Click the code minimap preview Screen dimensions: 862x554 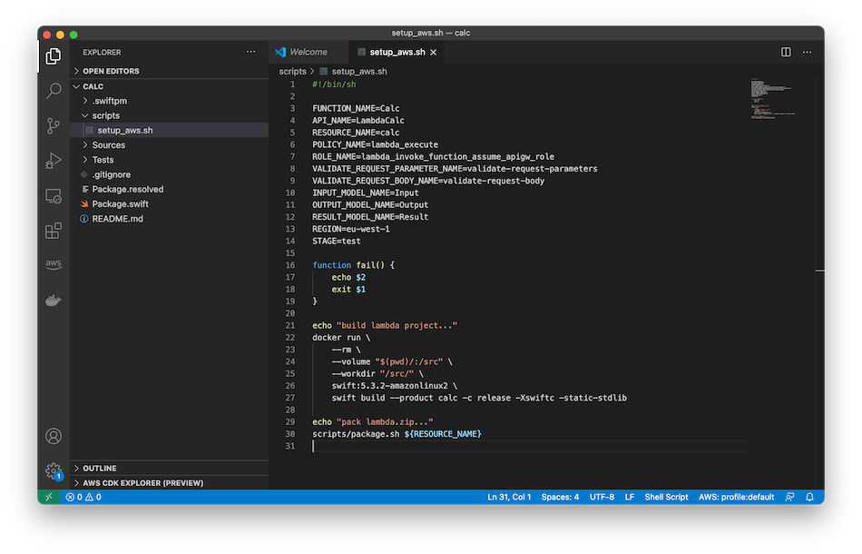[772, 99]
